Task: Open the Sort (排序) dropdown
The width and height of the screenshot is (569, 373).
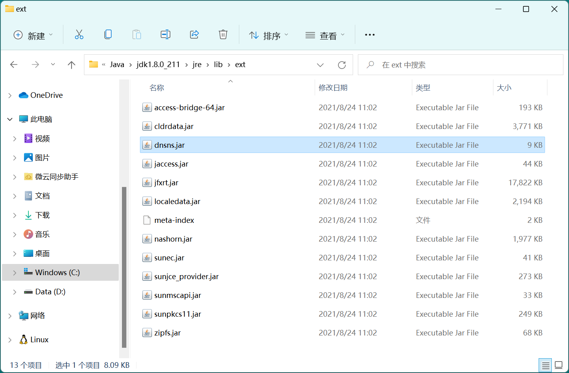Action: click(269, 35)
